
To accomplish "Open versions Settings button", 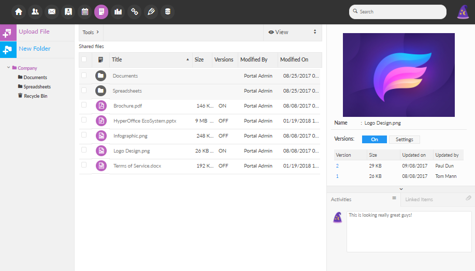I will click(405, 140).
